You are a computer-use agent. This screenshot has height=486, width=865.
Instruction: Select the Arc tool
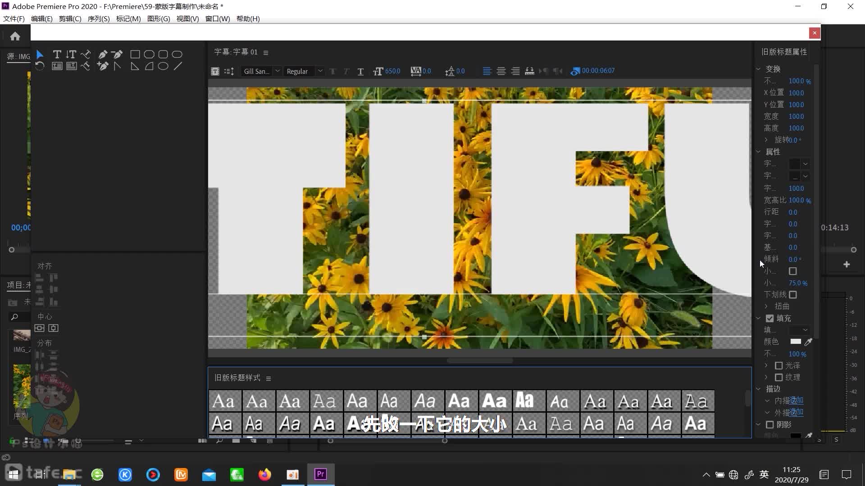pos(149,66)
